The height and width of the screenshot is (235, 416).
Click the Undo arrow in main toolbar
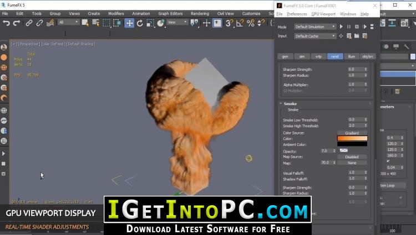6,23
